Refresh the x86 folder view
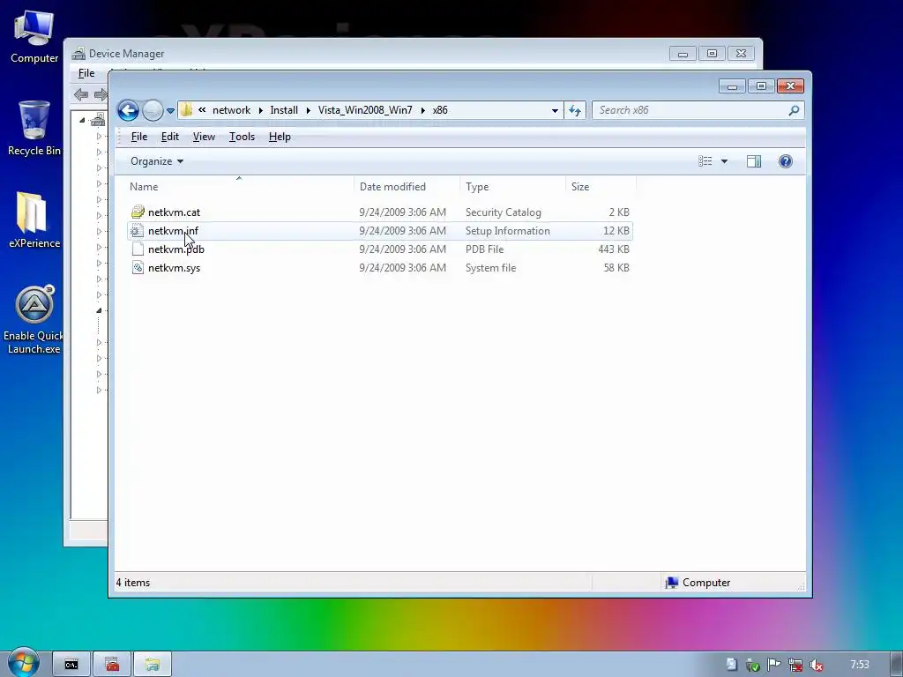This screenshot has width=903, height=677. coord(575,110)
